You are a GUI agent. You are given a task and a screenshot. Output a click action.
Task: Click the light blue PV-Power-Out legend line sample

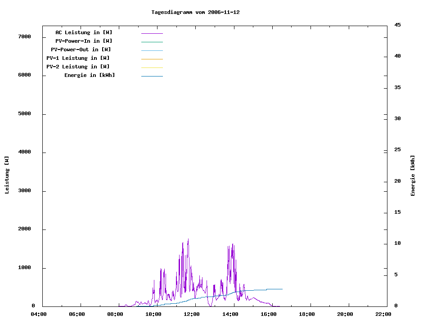point(152,50)
